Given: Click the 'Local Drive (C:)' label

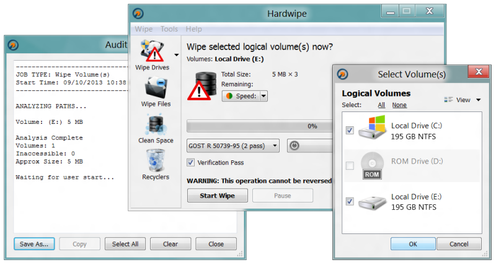Looking at the screenshot, I should click(416, 126).
